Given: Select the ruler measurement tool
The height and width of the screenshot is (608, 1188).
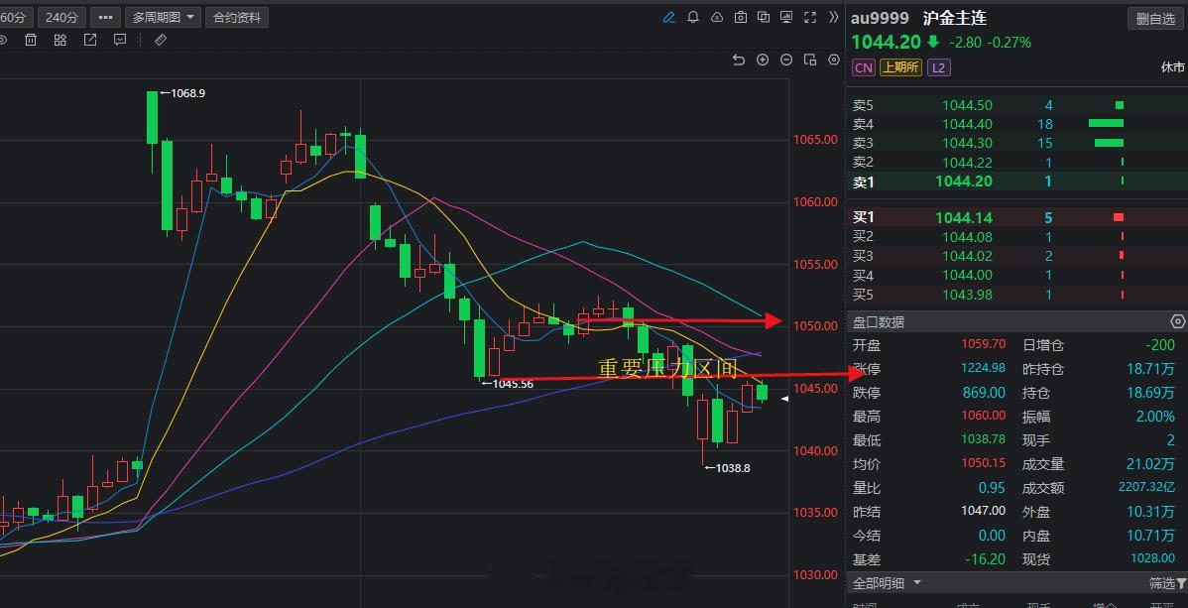Looking at the screenshot, I should pos(161,41).
